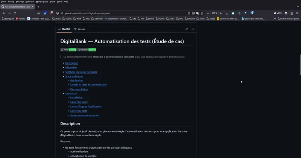Click the shield tracking protection icon
The image size is (301, 158).
click(58, 13)
